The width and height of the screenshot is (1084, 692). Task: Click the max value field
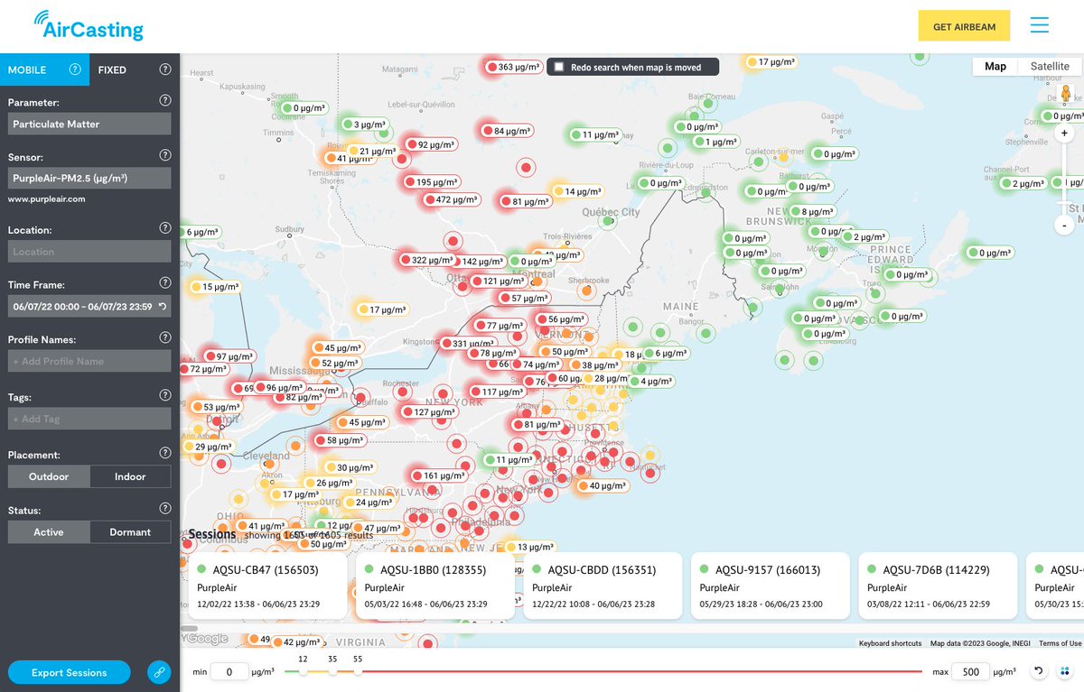971,672
